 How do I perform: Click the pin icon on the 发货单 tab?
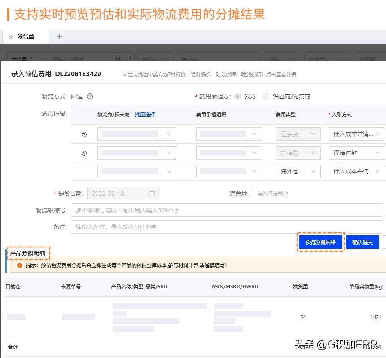point(11,37)
